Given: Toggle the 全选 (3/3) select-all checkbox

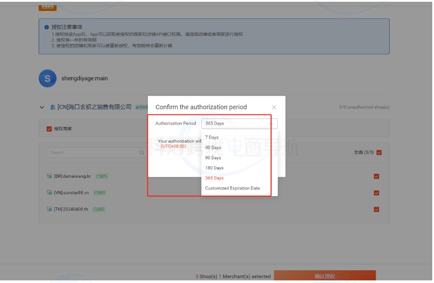Looking at the screenshot, I should pyautogui.click(x=379, y=152).
